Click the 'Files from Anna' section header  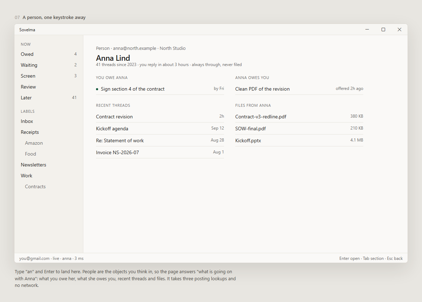click(253, 105)
